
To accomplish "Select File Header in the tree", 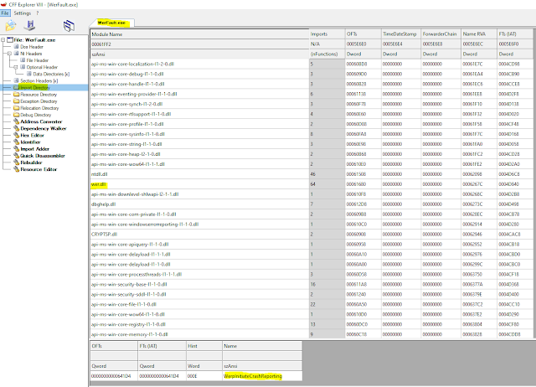I will tap(37, 60).
